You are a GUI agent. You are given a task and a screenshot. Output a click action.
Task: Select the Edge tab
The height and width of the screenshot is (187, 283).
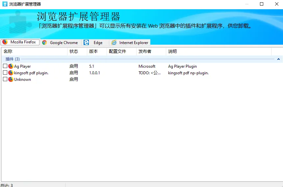(x=95, y=42)
